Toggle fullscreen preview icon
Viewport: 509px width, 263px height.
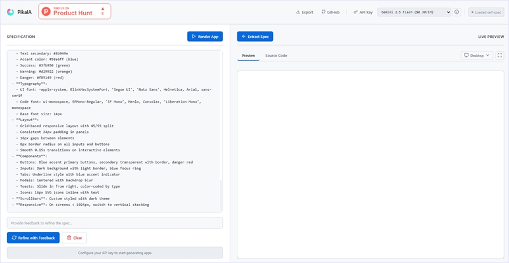pyautogui.click(x=499, y=56)
